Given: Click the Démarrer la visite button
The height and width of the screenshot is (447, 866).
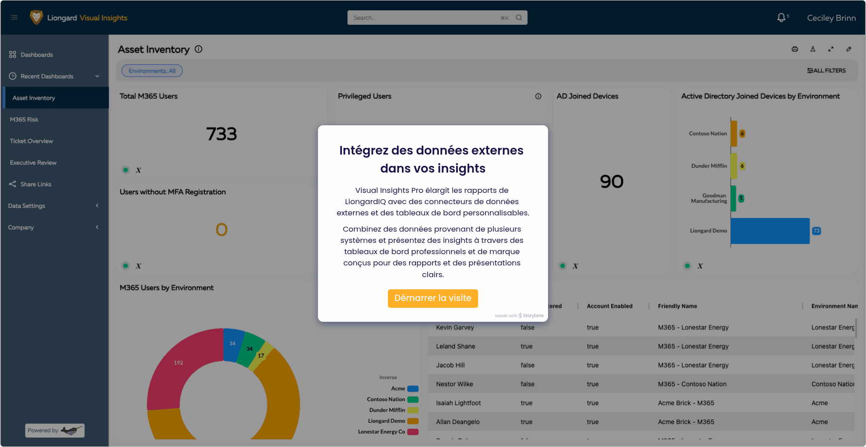Looking at the screenshot, I should pyautogui.click(x=433, y=298).
